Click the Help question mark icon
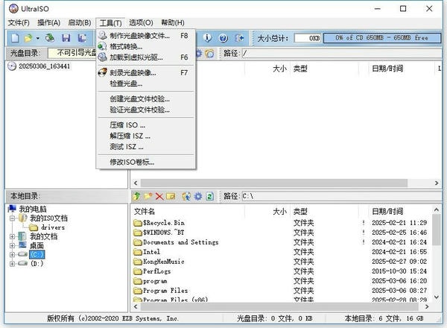Viewport: 447px width, 328px height. tap(223, 38)
